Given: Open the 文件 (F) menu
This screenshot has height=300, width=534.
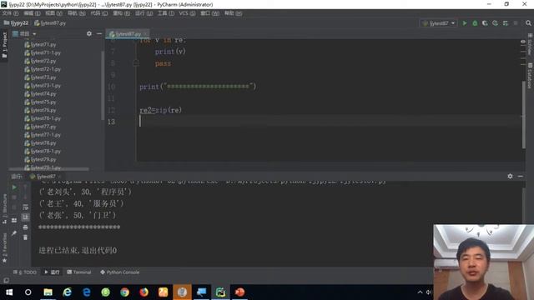Looking at the screenshot, I should 10,13.
